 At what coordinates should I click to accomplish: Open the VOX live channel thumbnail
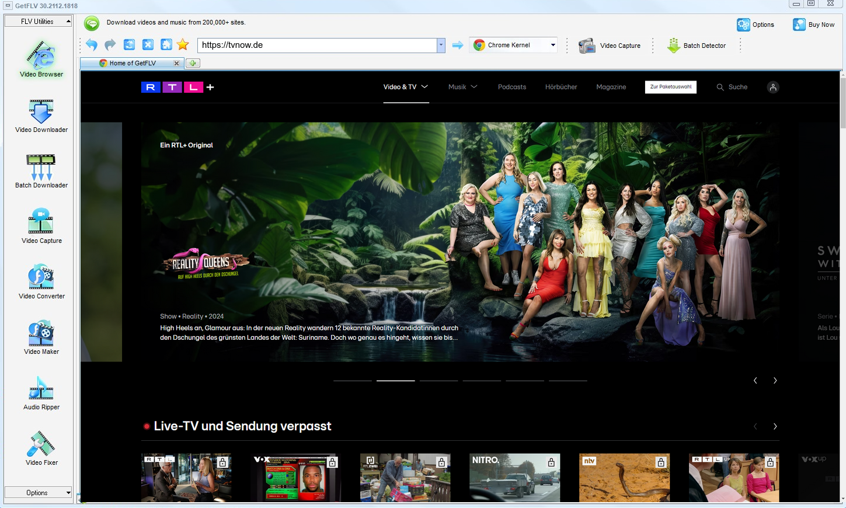296,478
